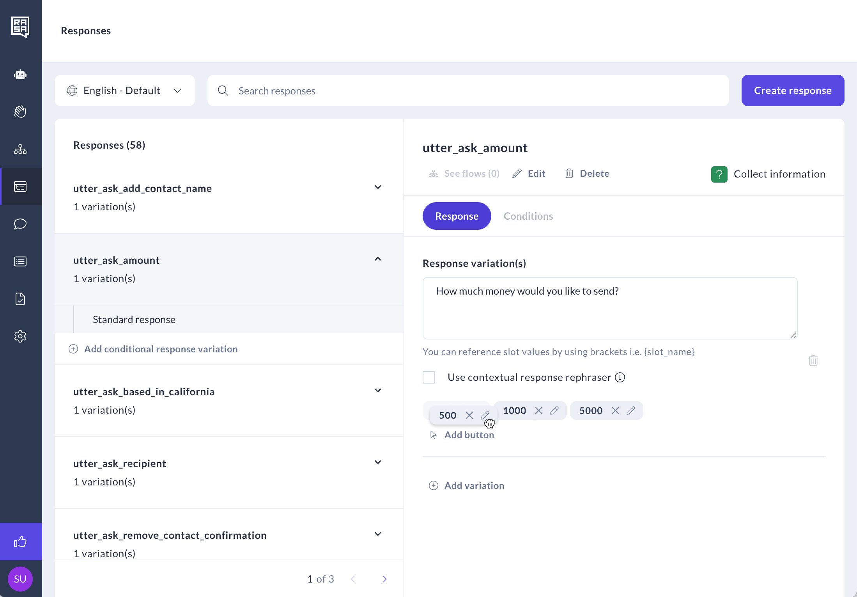Open the flows hierarchy sidebar icon
Image resolution: width=857 pixels, height=597 pixels.
[x=20, y=149]
